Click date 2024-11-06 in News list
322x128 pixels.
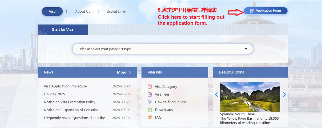tap(121, 118)
